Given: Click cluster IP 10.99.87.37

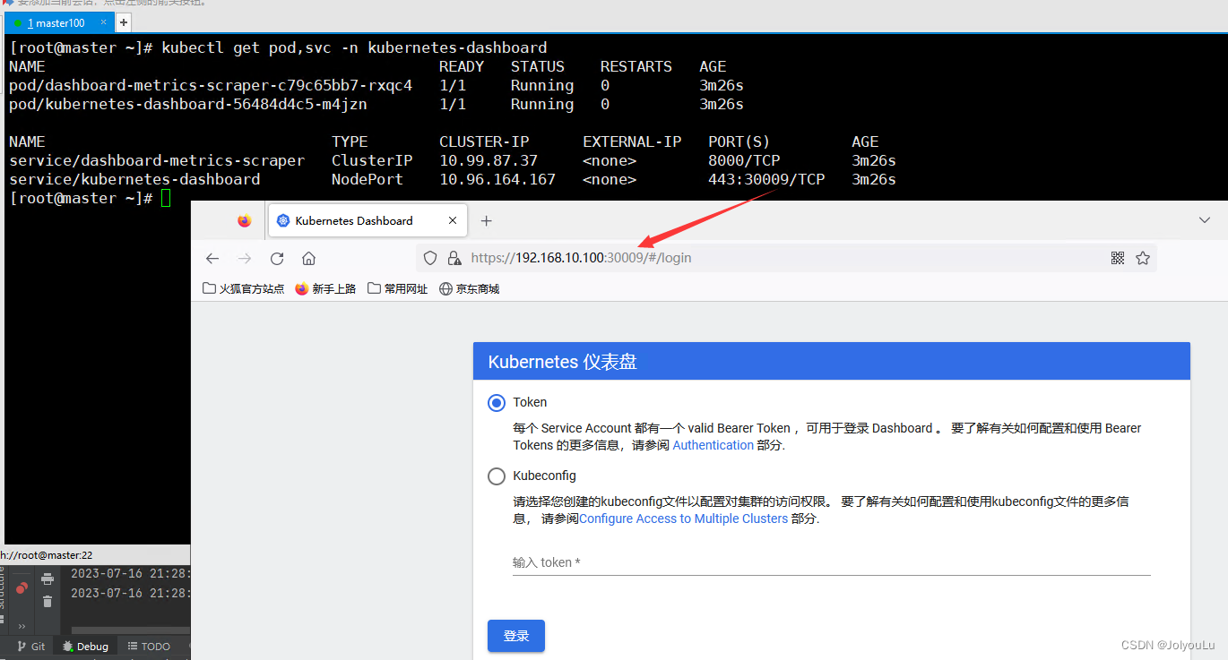Looking at the screenshot, I should coord(489,160).
